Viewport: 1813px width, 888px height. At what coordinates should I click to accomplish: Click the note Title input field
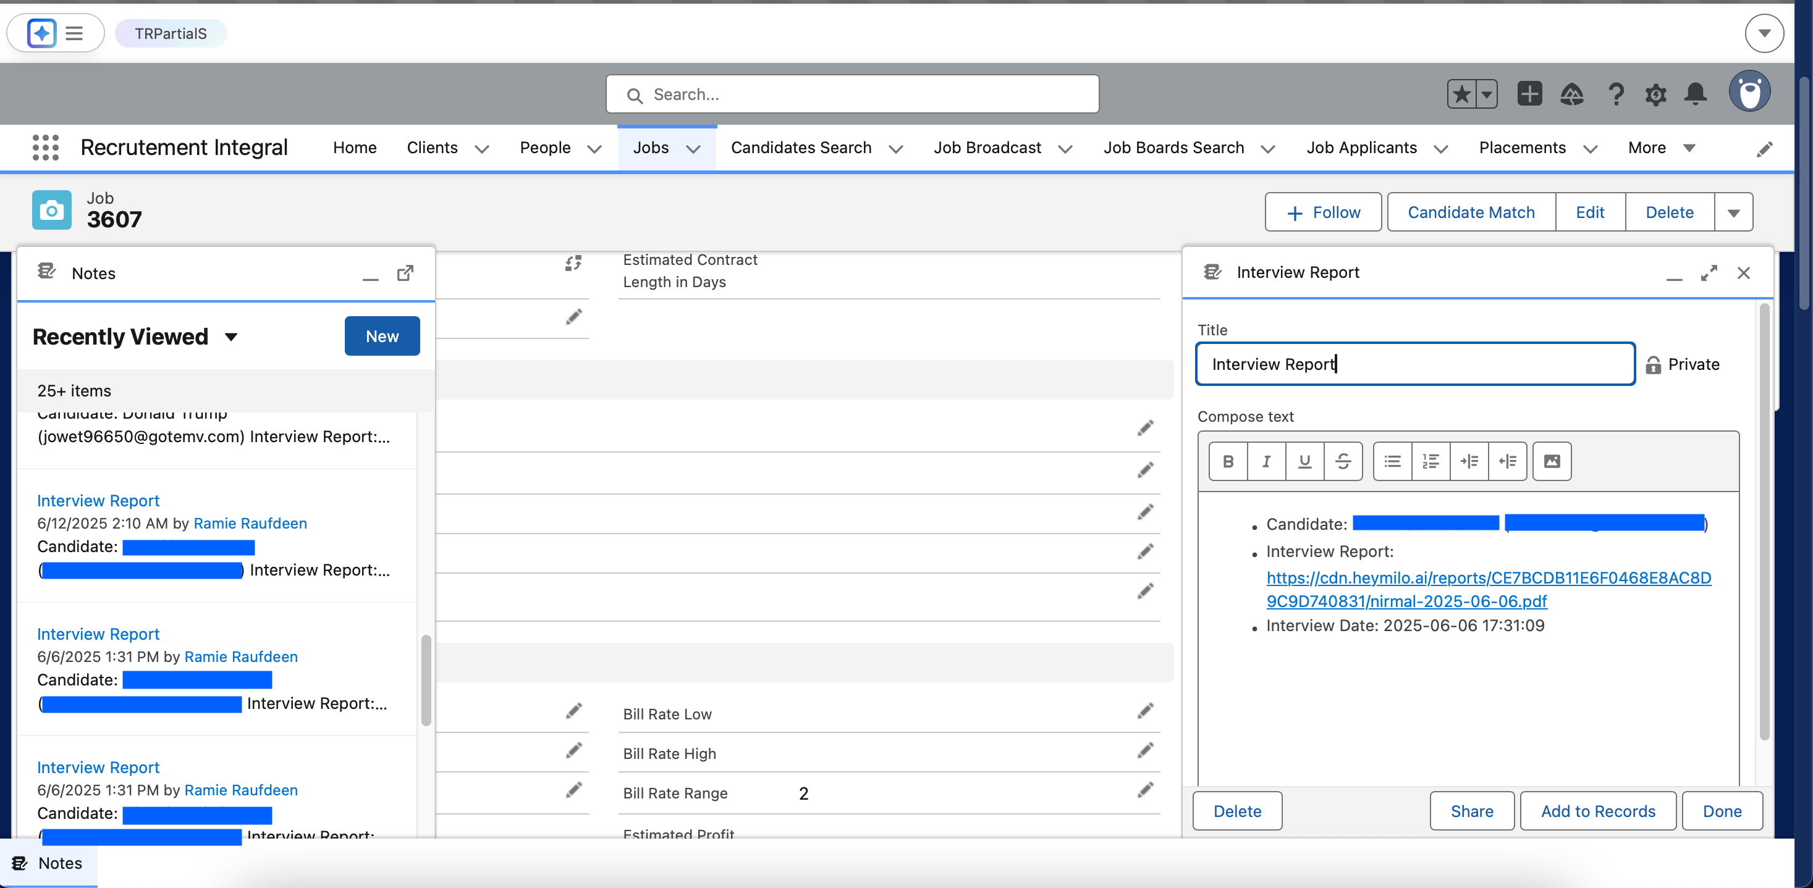pos(1415,364)
